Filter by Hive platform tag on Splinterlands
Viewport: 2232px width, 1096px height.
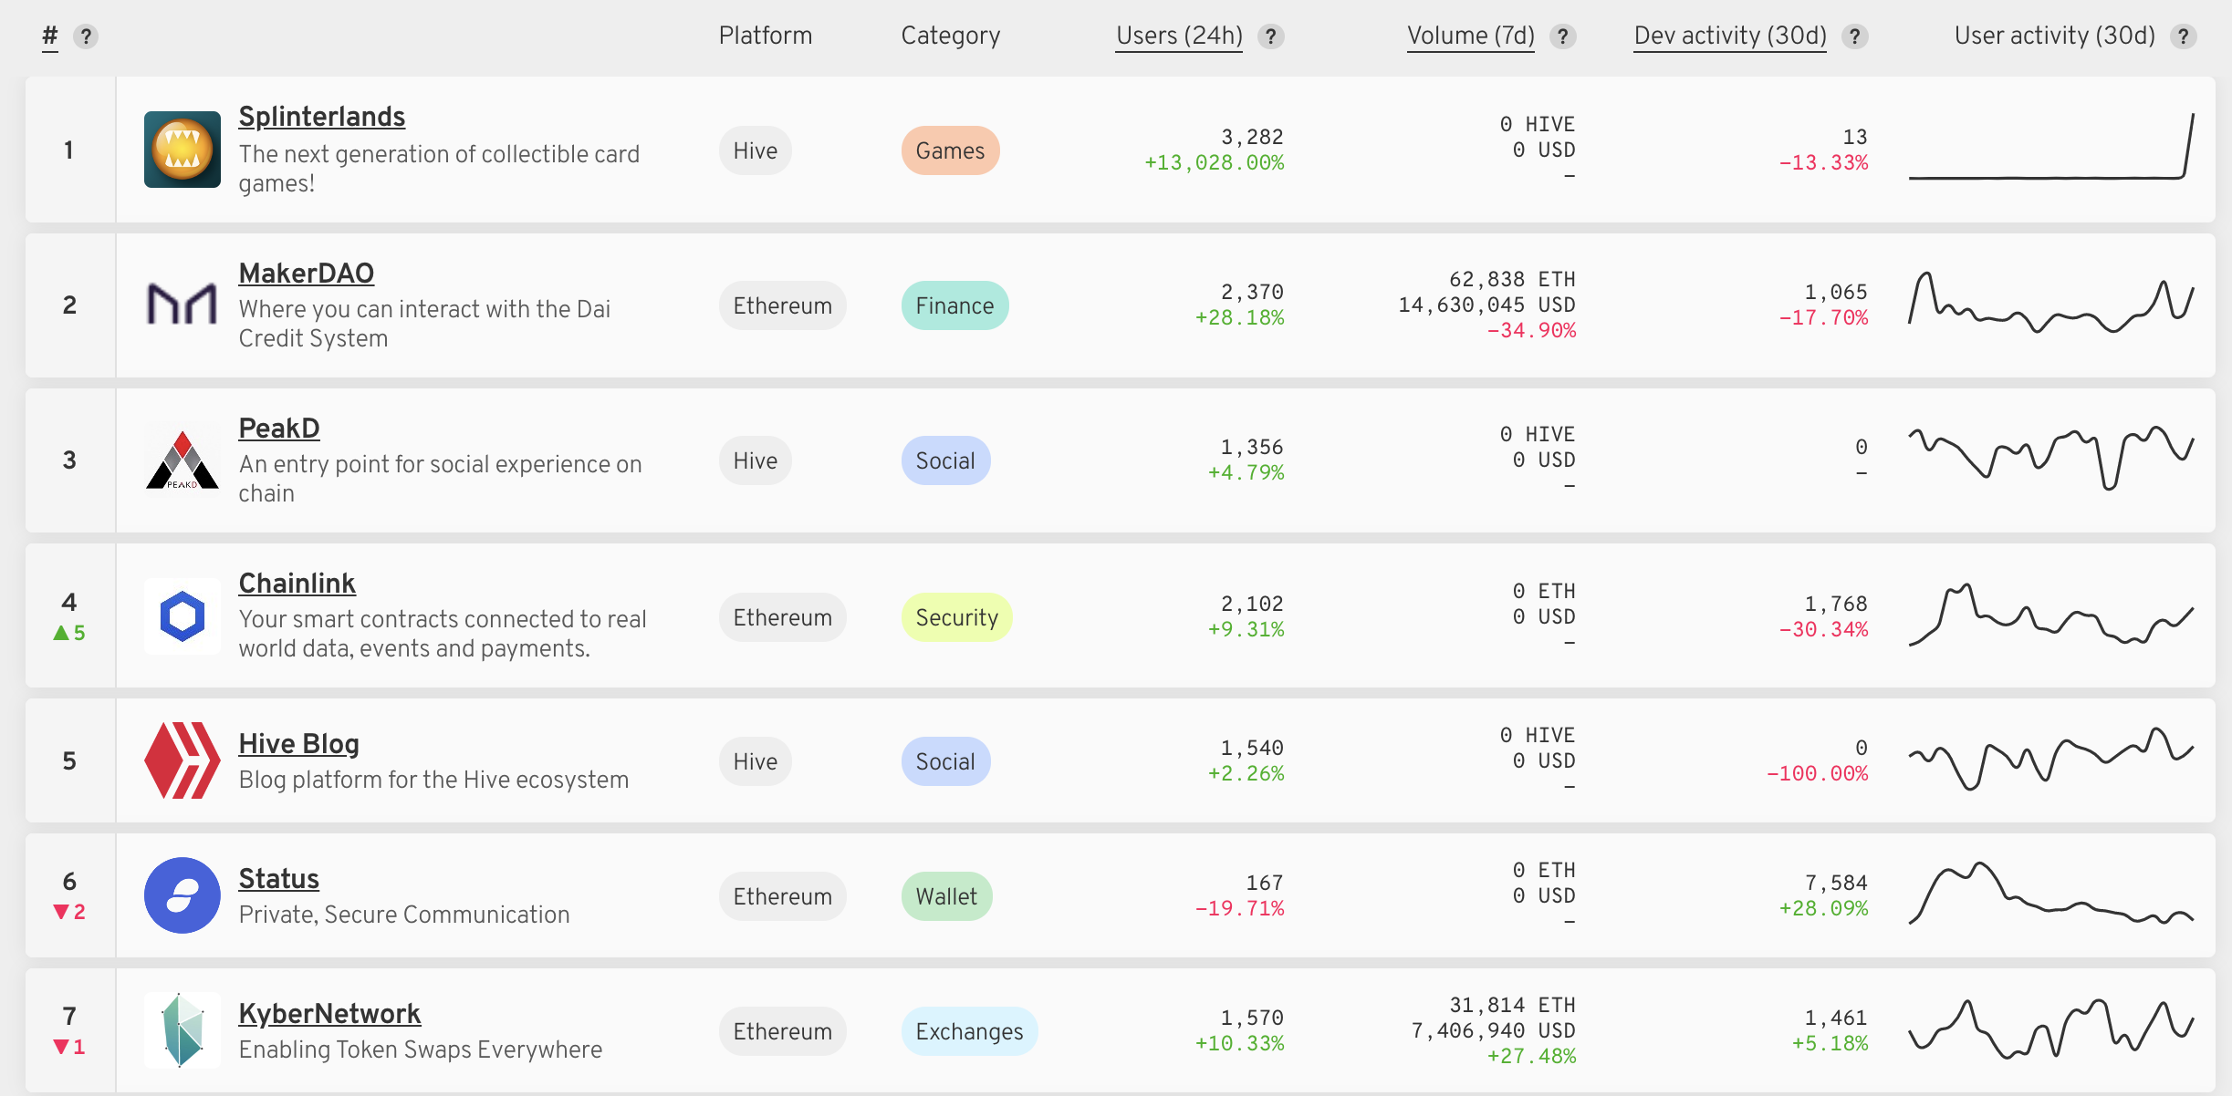(x=756, y=150)
